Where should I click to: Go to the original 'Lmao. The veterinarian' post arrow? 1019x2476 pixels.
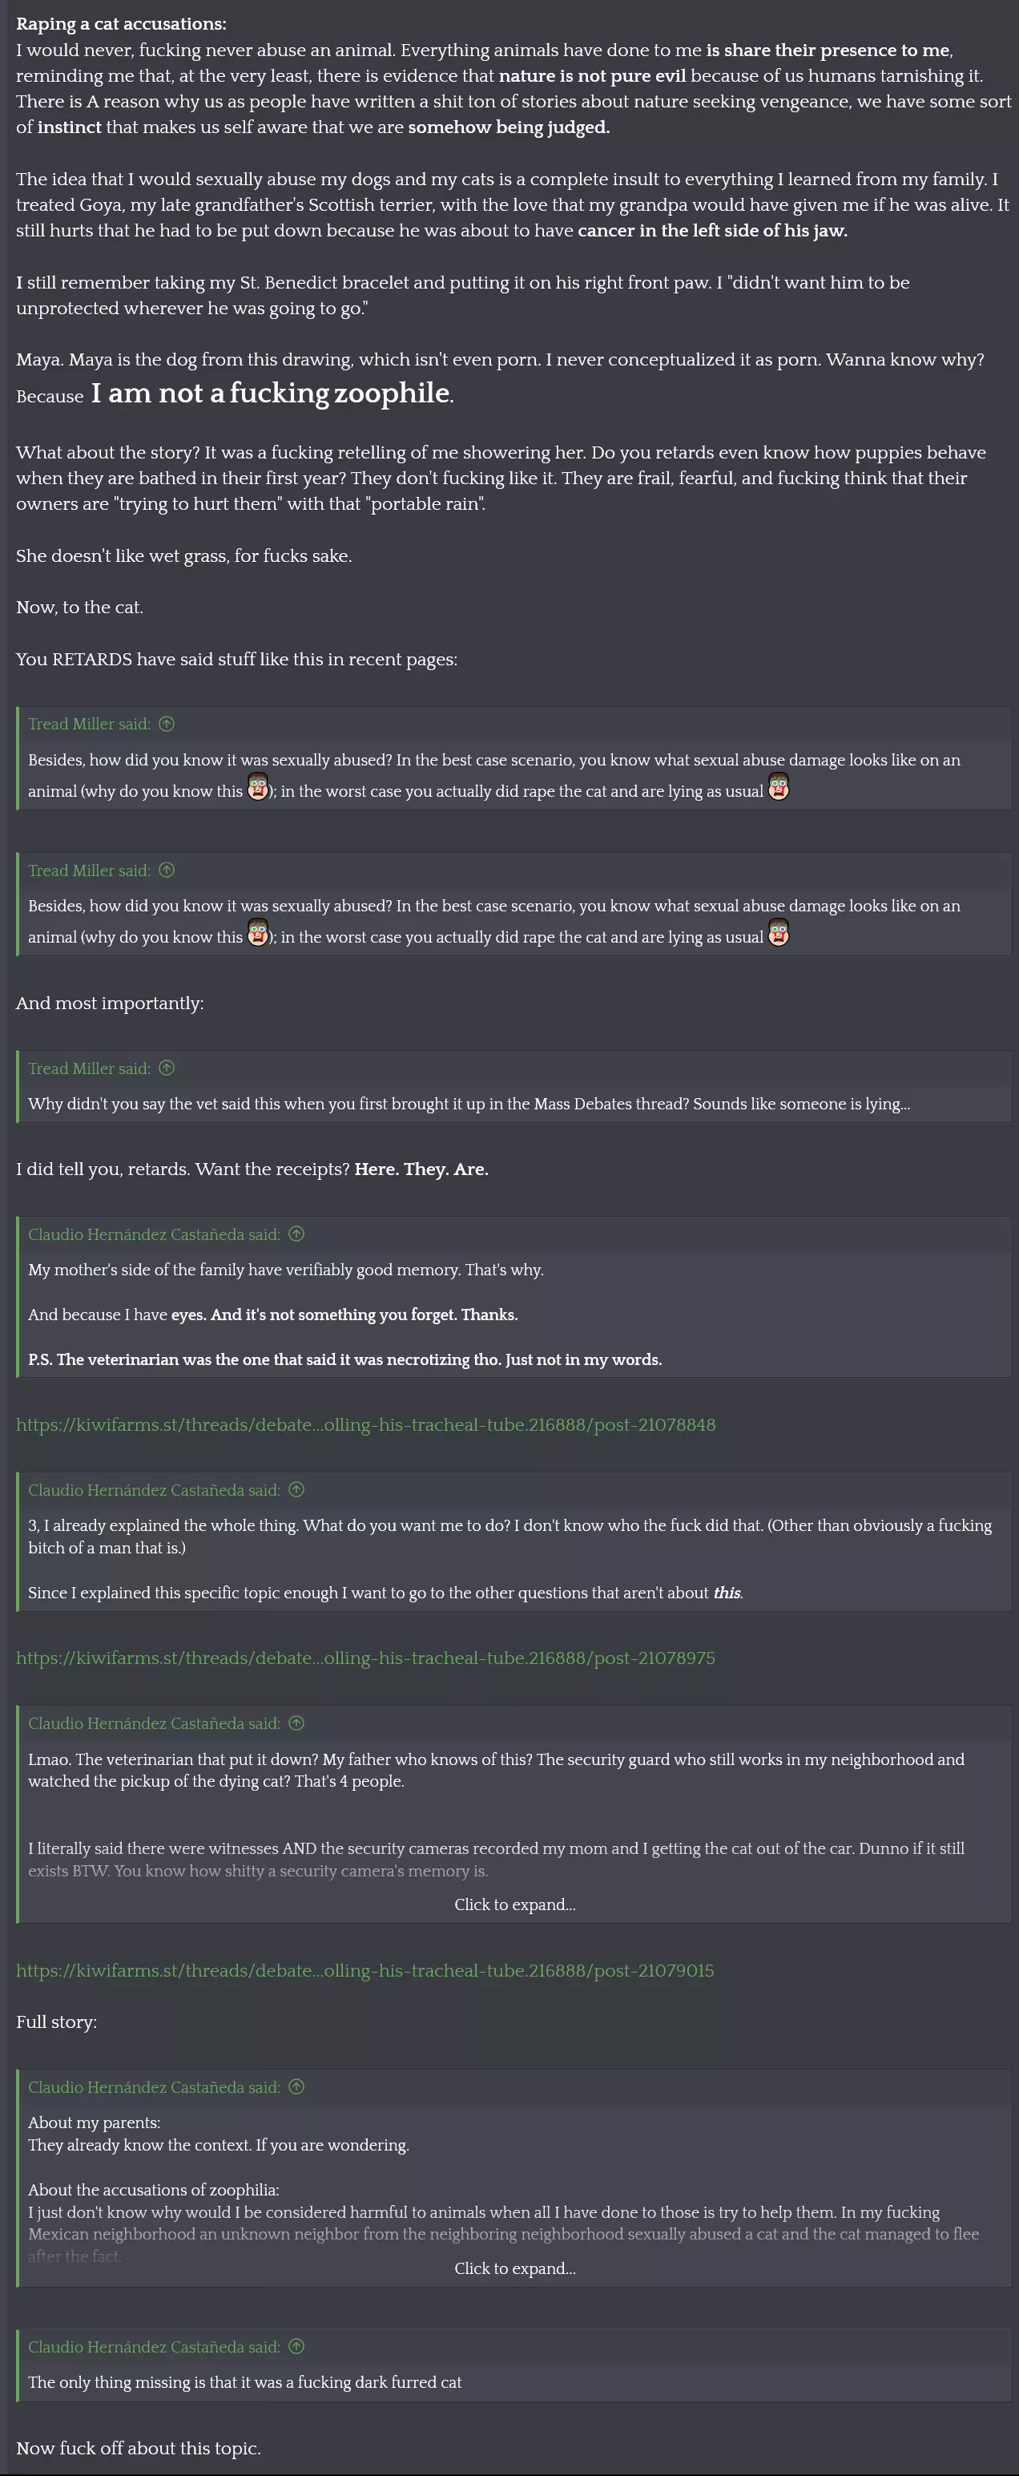pyautogui.click(x=296, y=1723)
